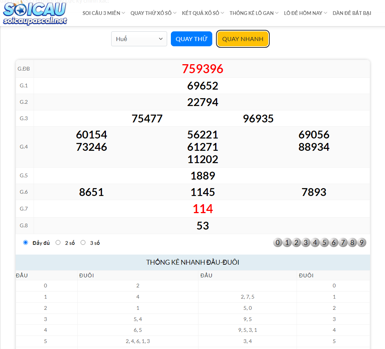Select digit ball 9 filter
This screenshot has height=349, width=385.
click(361, 243)
